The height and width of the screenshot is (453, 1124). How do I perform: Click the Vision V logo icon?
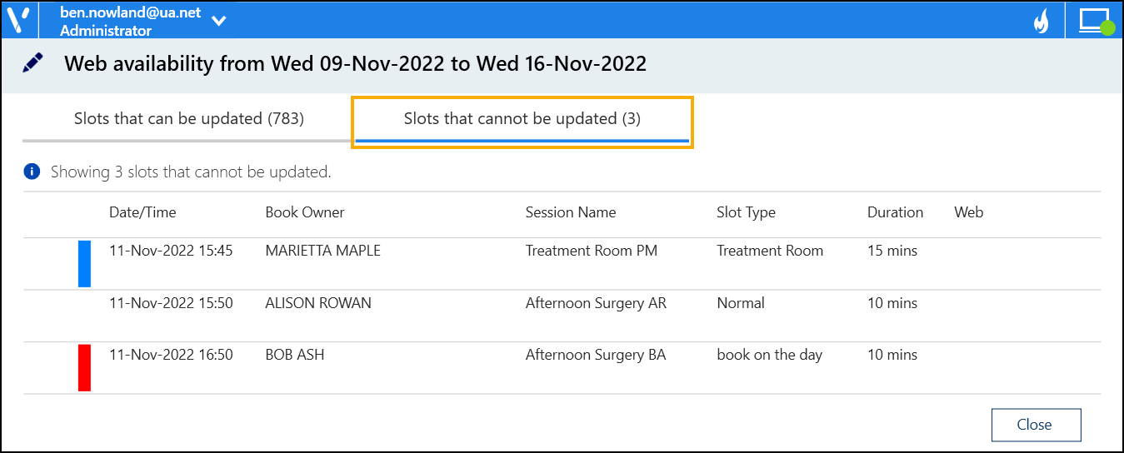point(17,18)
